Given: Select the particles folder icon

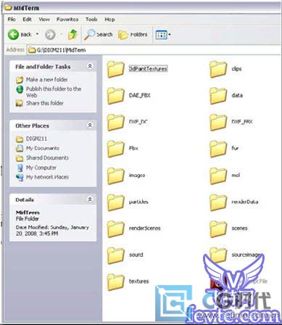Looking at the screenshot, I should tap(115, 202).
